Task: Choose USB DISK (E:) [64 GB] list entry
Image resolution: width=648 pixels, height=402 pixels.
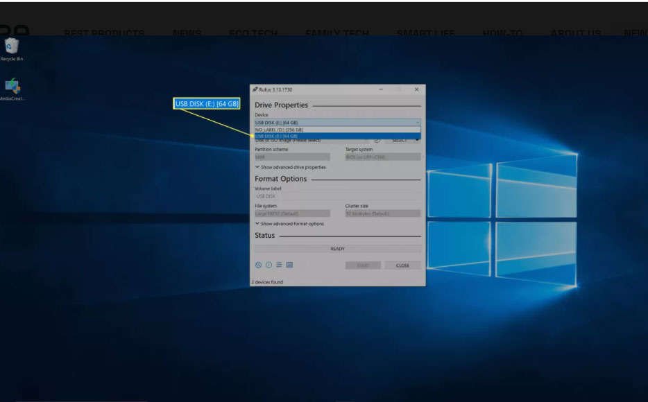Action: 338,136
